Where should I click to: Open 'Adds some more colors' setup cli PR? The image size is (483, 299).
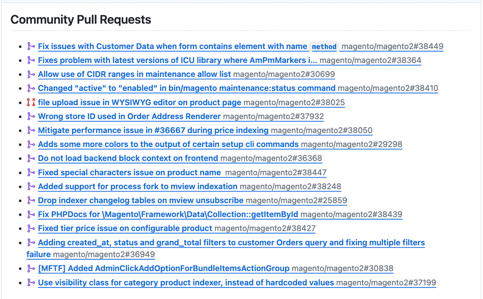pos(168,145)
